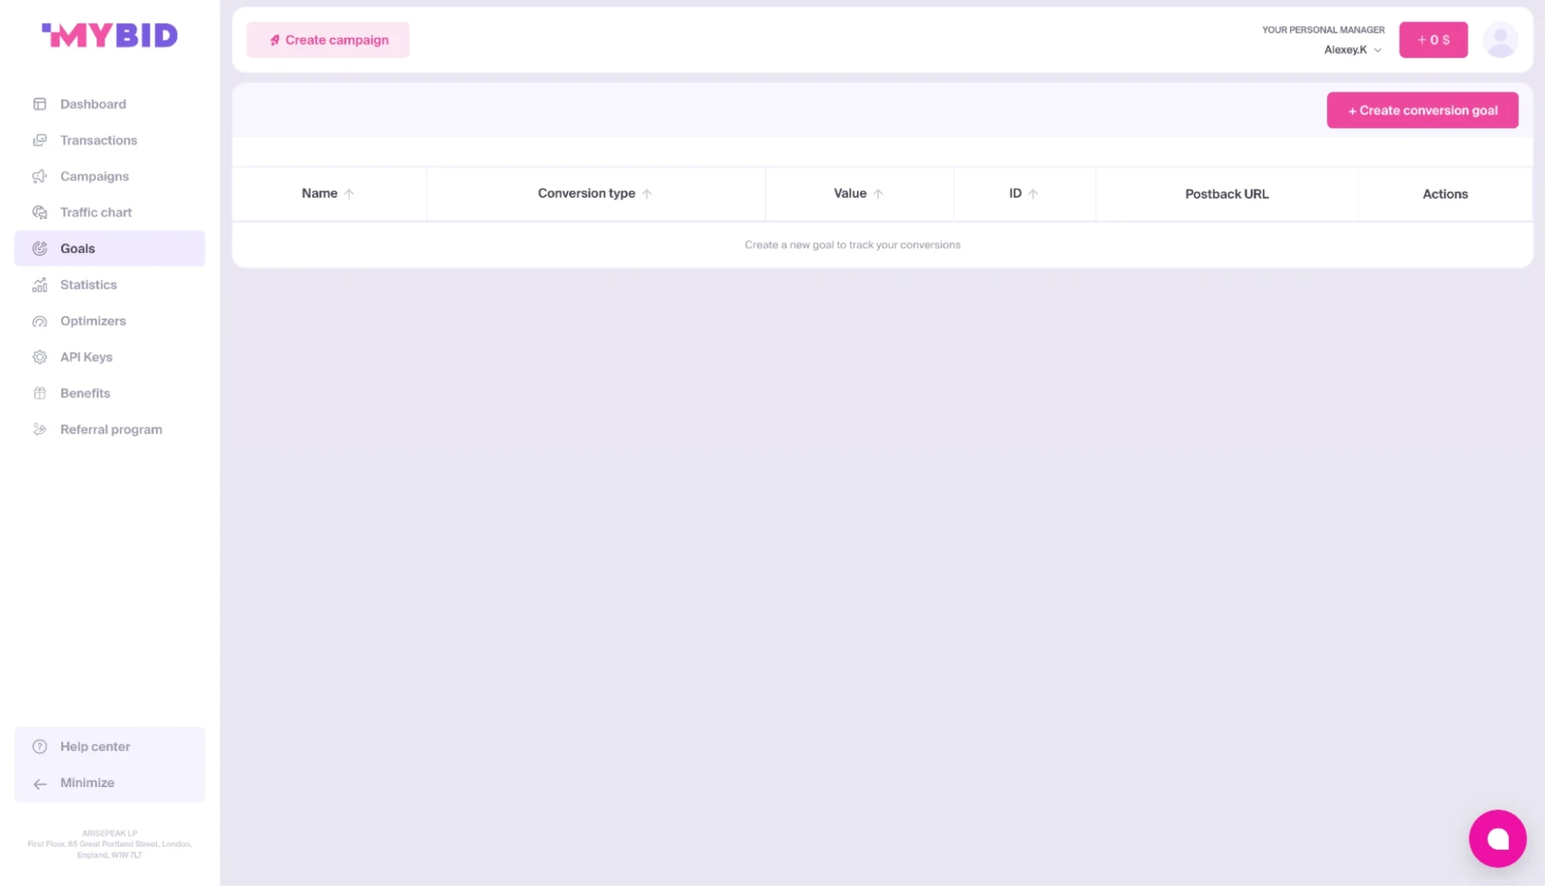Screen dimensions: 1545x886
Task: Click the Help center question mark icon
Action: pos(39,747)
